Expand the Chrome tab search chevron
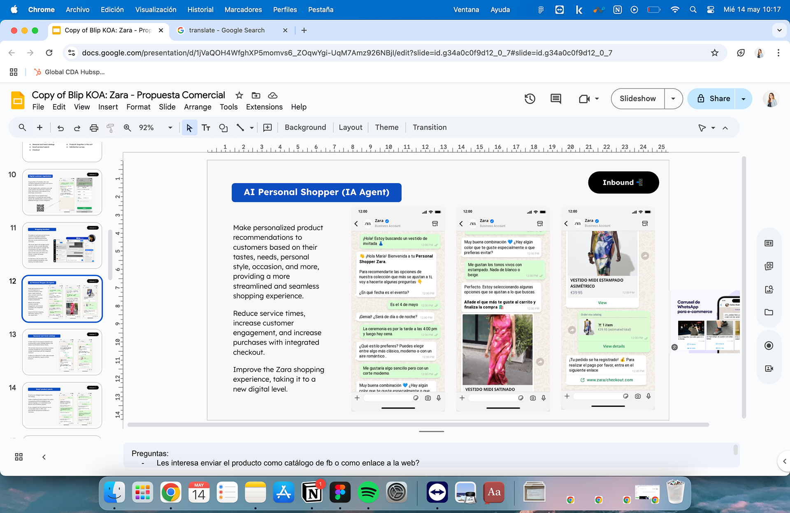The height and width of the screenshot is (513, 790). click(x=779, y=30)
